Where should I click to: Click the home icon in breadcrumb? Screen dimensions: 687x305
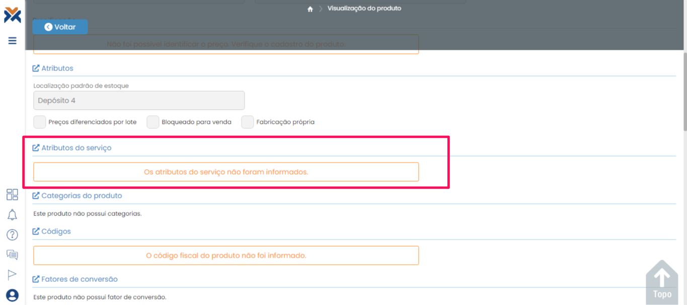310,9
